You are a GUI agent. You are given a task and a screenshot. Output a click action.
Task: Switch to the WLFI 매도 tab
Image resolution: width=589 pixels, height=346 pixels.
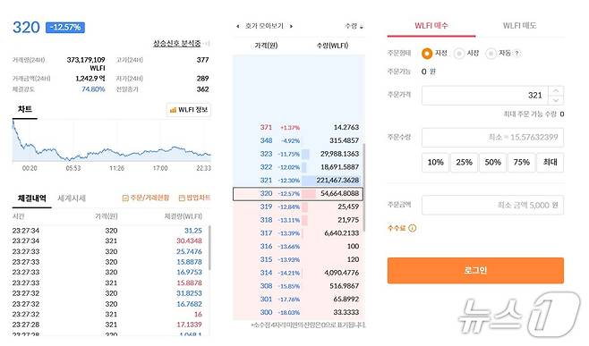(x=520, y=26)
